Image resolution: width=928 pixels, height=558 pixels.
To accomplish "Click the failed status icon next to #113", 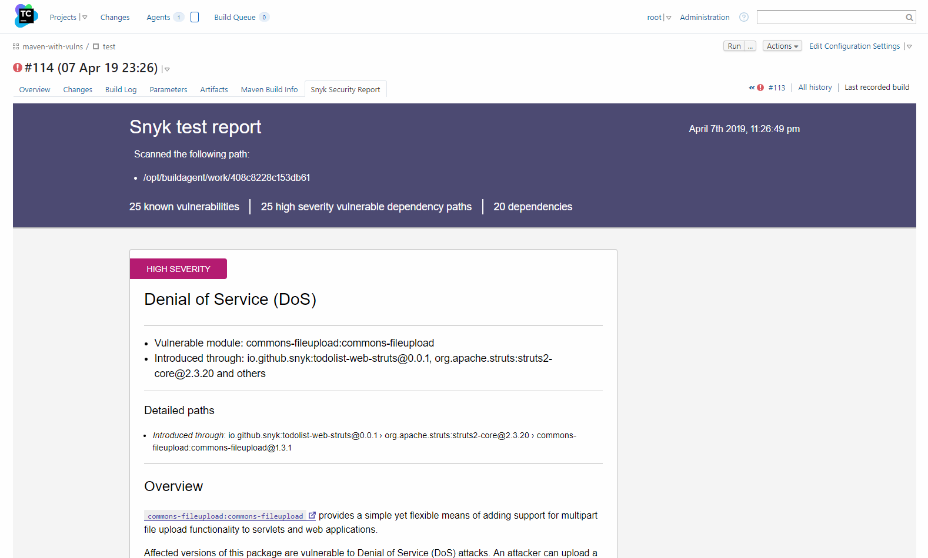I will (760, 88).
